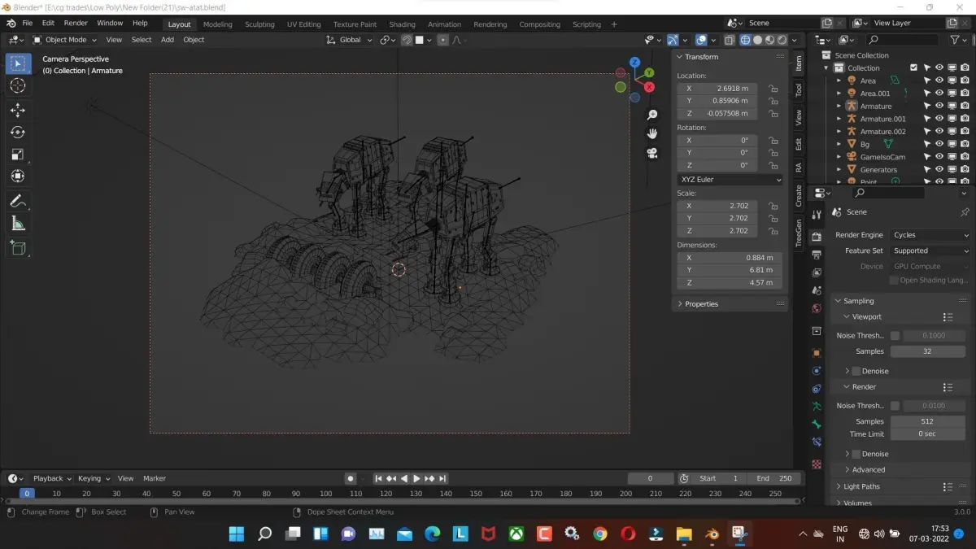Open Microsoft Edge from the taskbar
The image size is (976, 549).
433,534
